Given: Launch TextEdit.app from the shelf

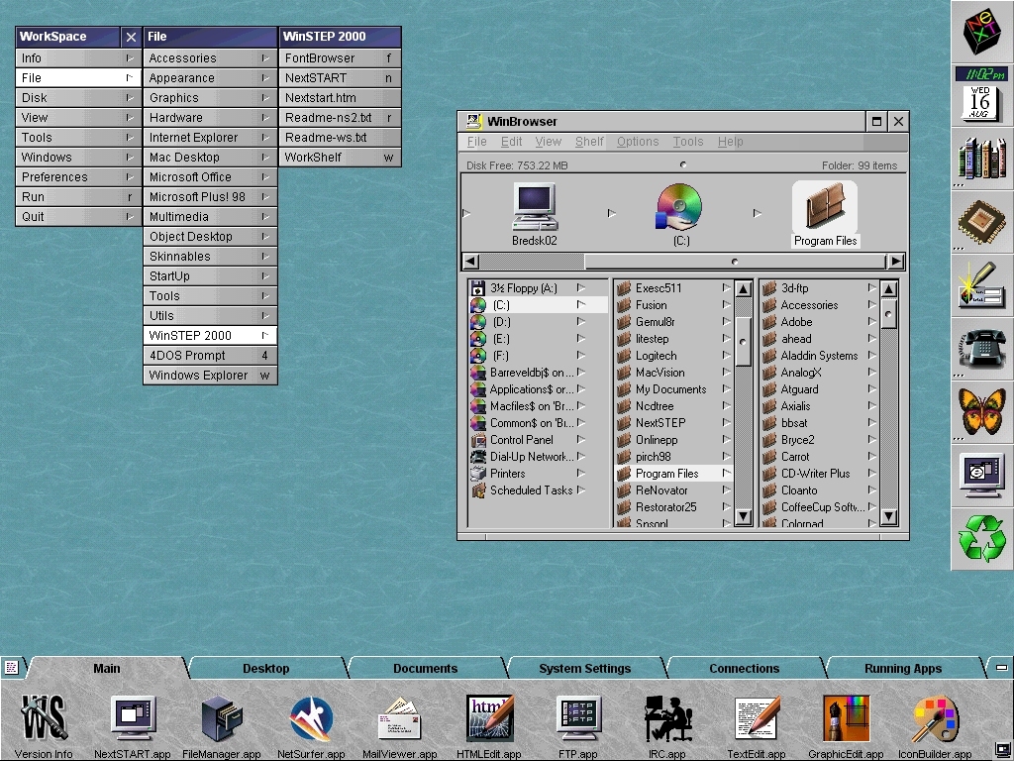Looking at the screenshot, I should coord(756,726).
